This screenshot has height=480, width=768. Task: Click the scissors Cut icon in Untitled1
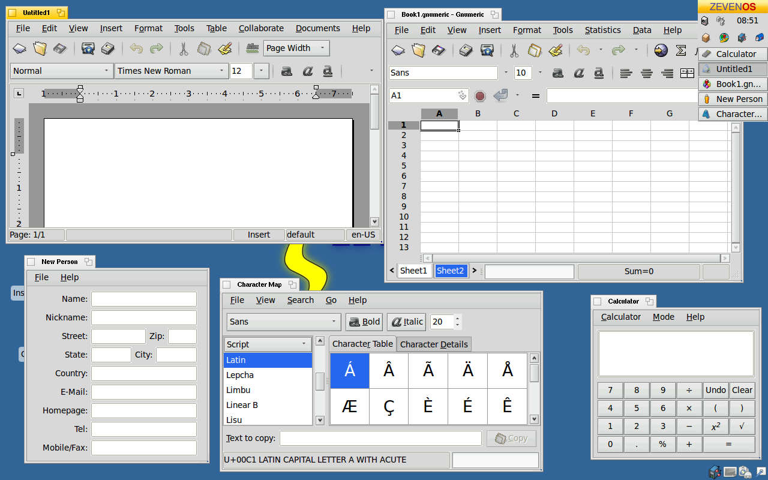[184, 49]
